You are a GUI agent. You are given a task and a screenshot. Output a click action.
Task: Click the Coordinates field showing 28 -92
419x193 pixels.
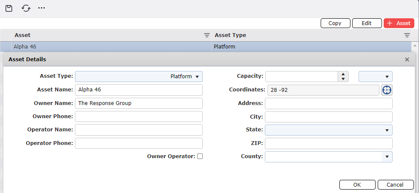pos(323,90)
